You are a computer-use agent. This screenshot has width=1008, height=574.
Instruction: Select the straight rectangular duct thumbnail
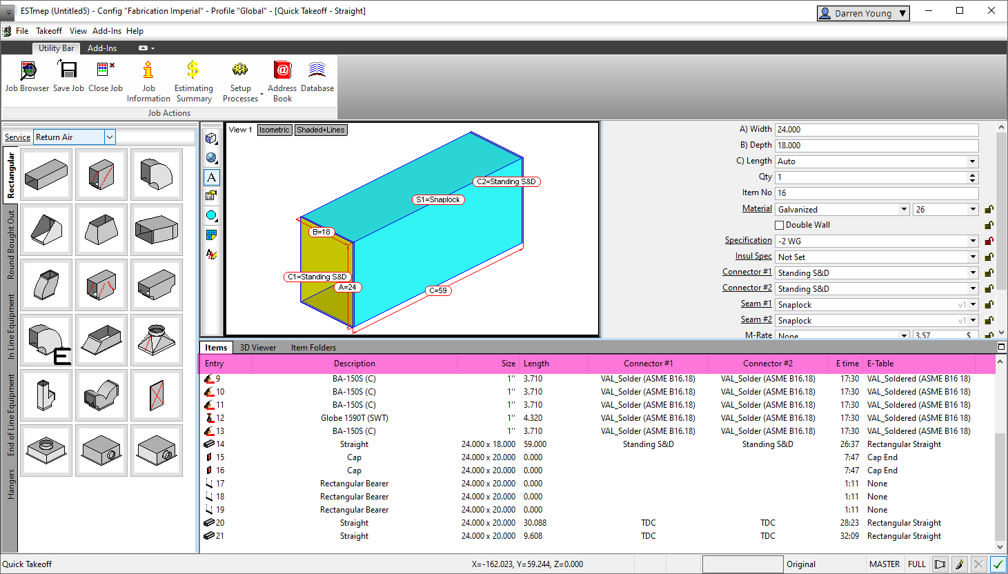click(x=46, y=175)
